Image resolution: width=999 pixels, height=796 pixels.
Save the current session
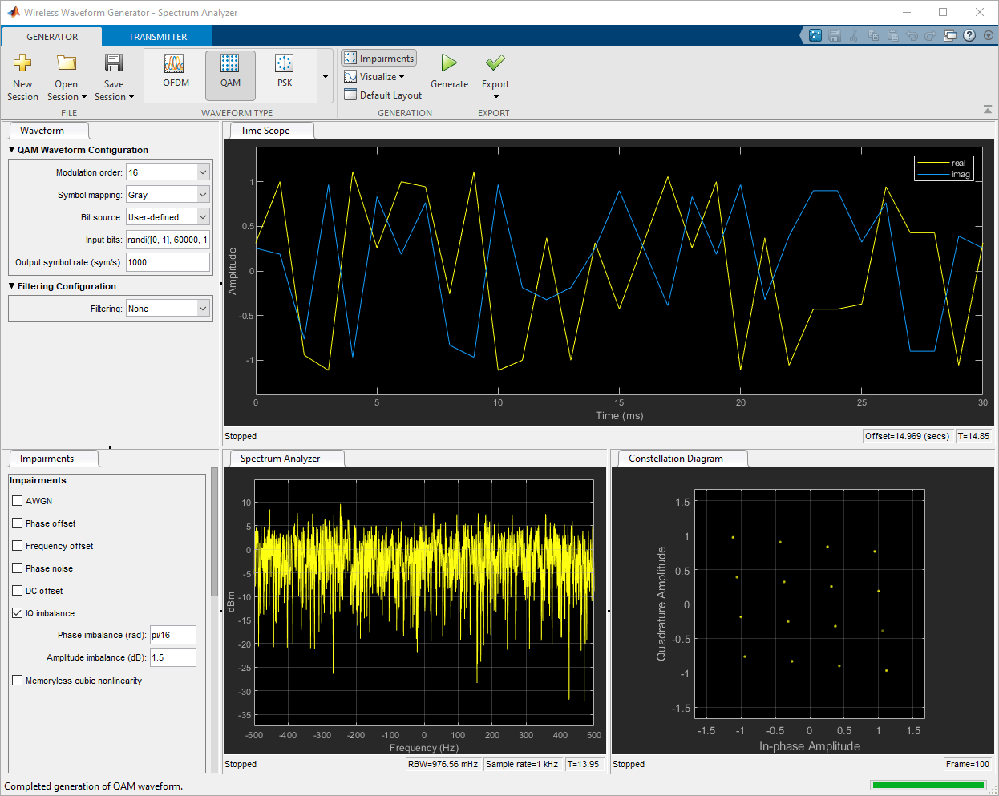113,72
